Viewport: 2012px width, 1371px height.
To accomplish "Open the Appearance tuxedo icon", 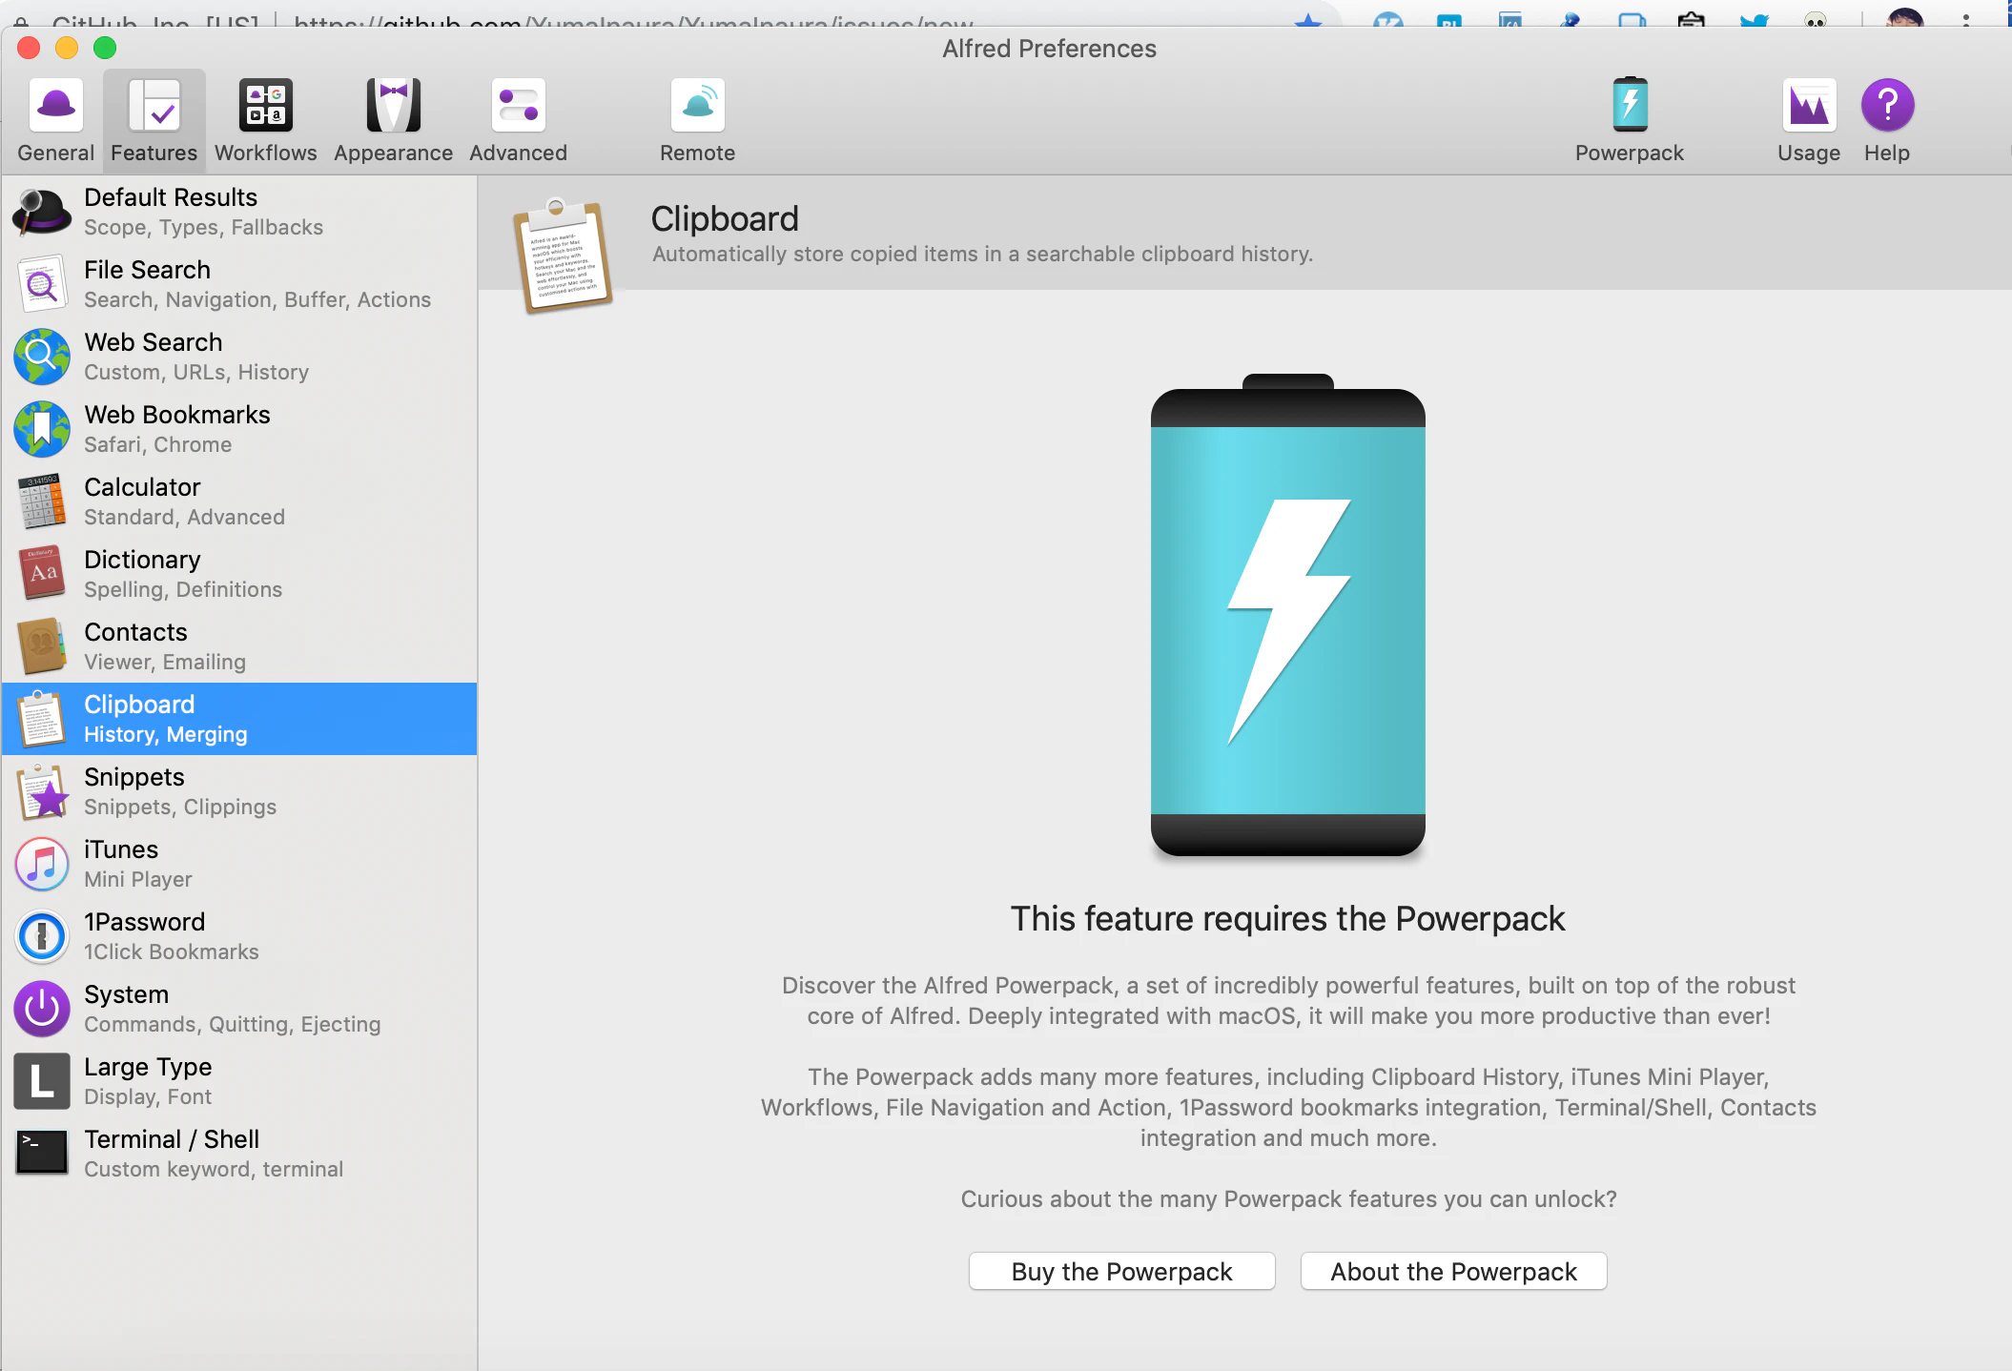I will tap(394, 105).
